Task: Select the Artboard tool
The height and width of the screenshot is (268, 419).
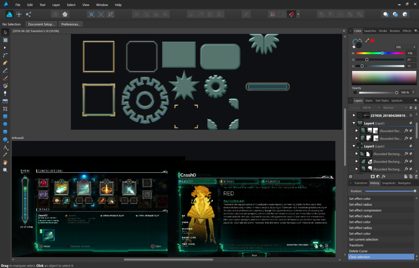Action: pyautogui.click(x=5, y=40)
